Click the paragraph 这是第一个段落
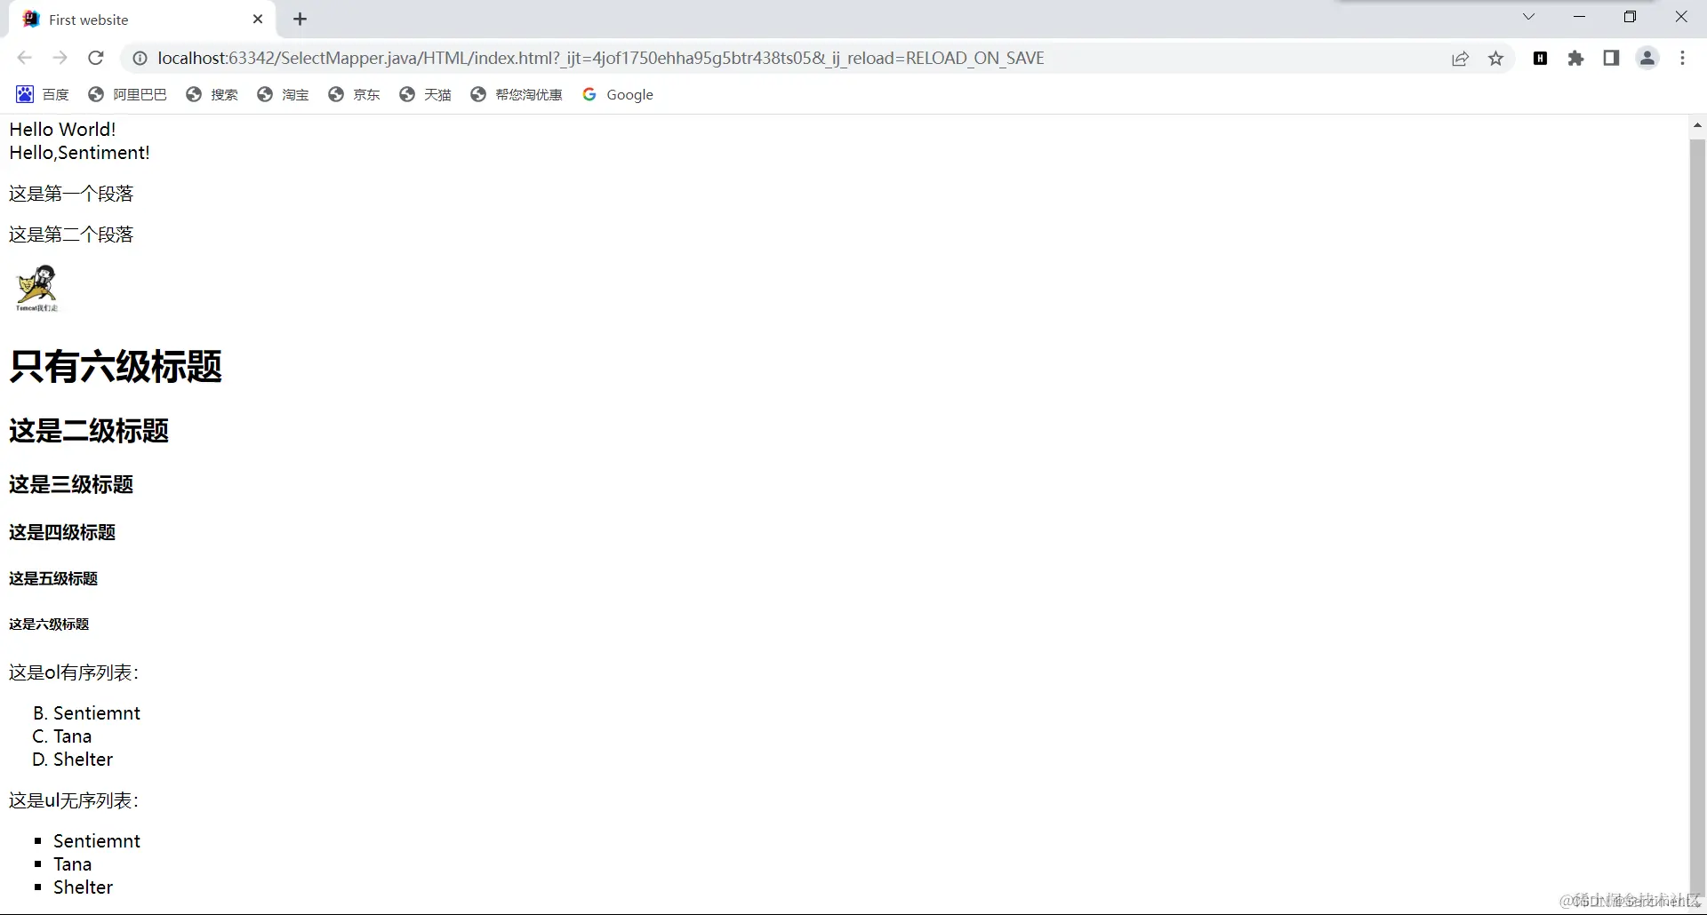Viewport: 1707px width, 915px height. (71, 194)
